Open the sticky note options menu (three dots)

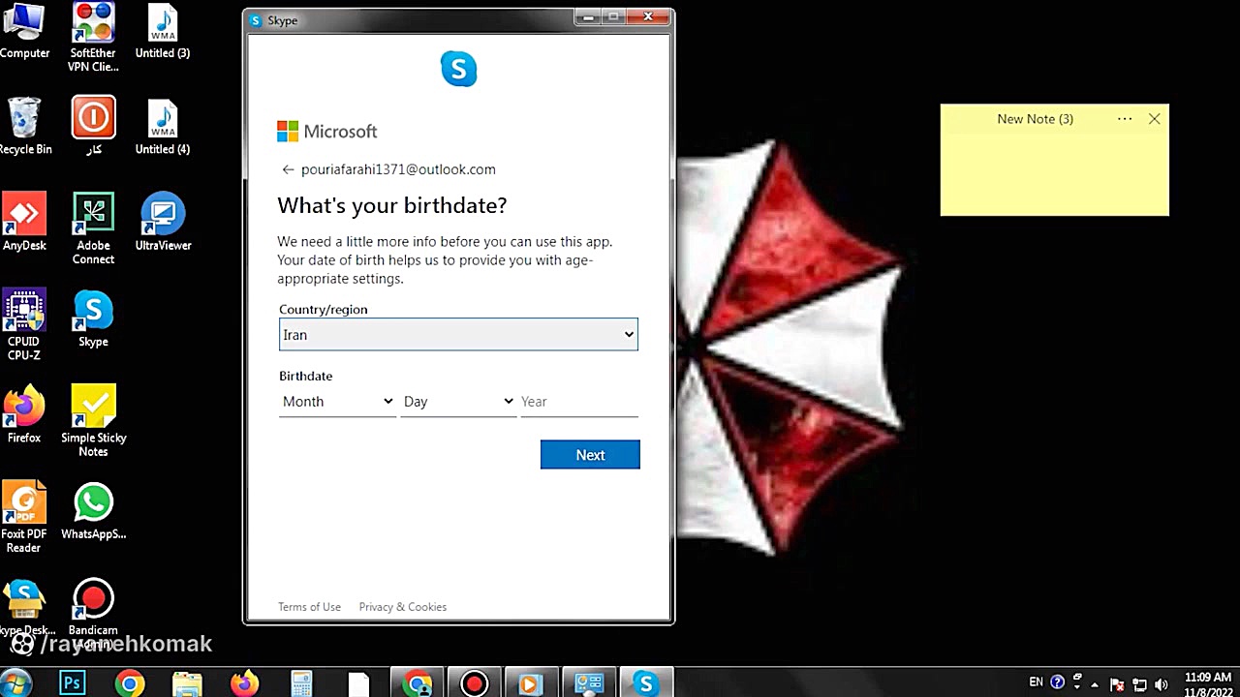point(1125,119)
